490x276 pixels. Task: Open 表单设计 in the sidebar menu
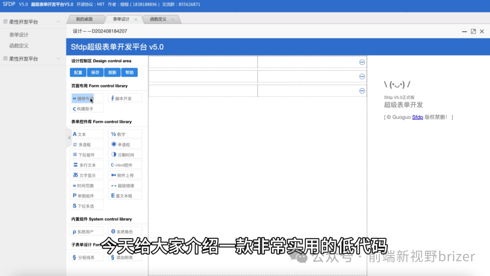19,34
